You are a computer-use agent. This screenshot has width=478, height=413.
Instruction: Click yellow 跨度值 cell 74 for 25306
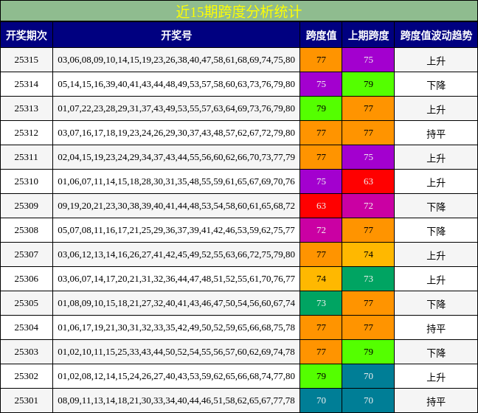tap(321, 279)
